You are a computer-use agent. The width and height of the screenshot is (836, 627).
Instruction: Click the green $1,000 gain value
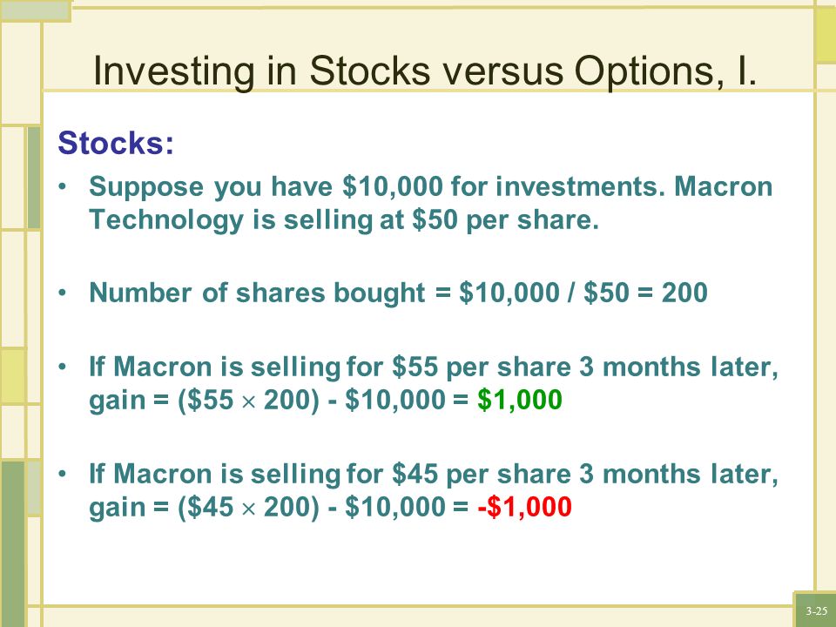point(520,400)
